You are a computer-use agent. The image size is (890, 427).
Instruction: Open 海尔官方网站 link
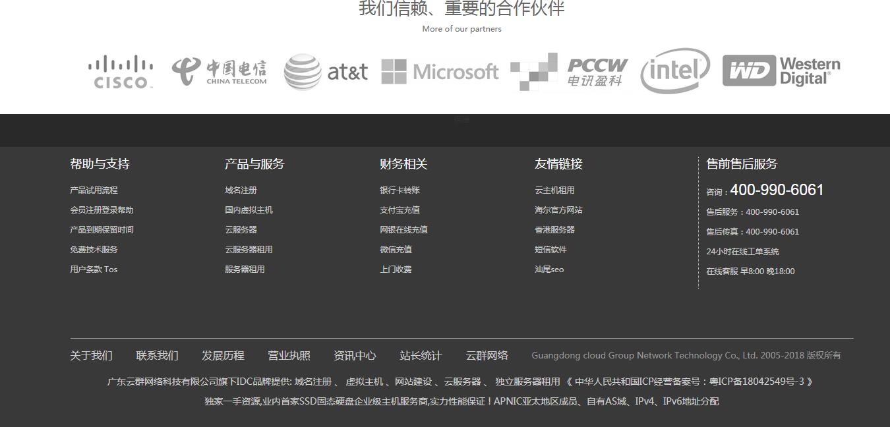pos(558,210)
